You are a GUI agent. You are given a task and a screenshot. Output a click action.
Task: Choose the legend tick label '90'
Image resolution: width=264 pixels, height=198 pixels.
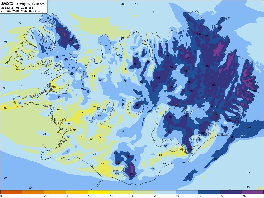coord(200,196)
